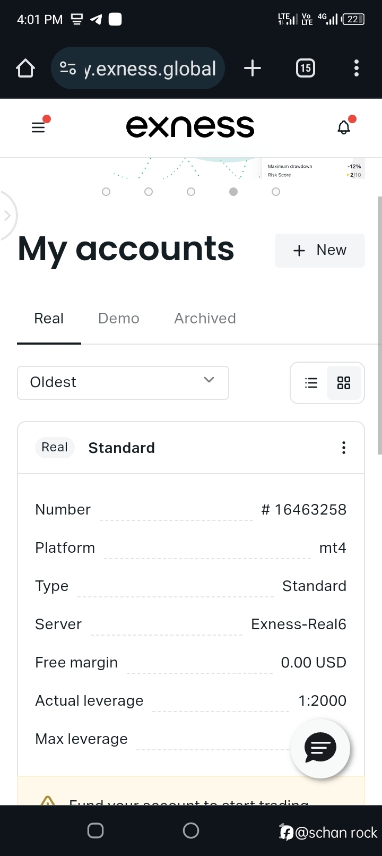Open the live chat support bubble
The height and width of the screenshot is (856, 382).
pos(320,749)
